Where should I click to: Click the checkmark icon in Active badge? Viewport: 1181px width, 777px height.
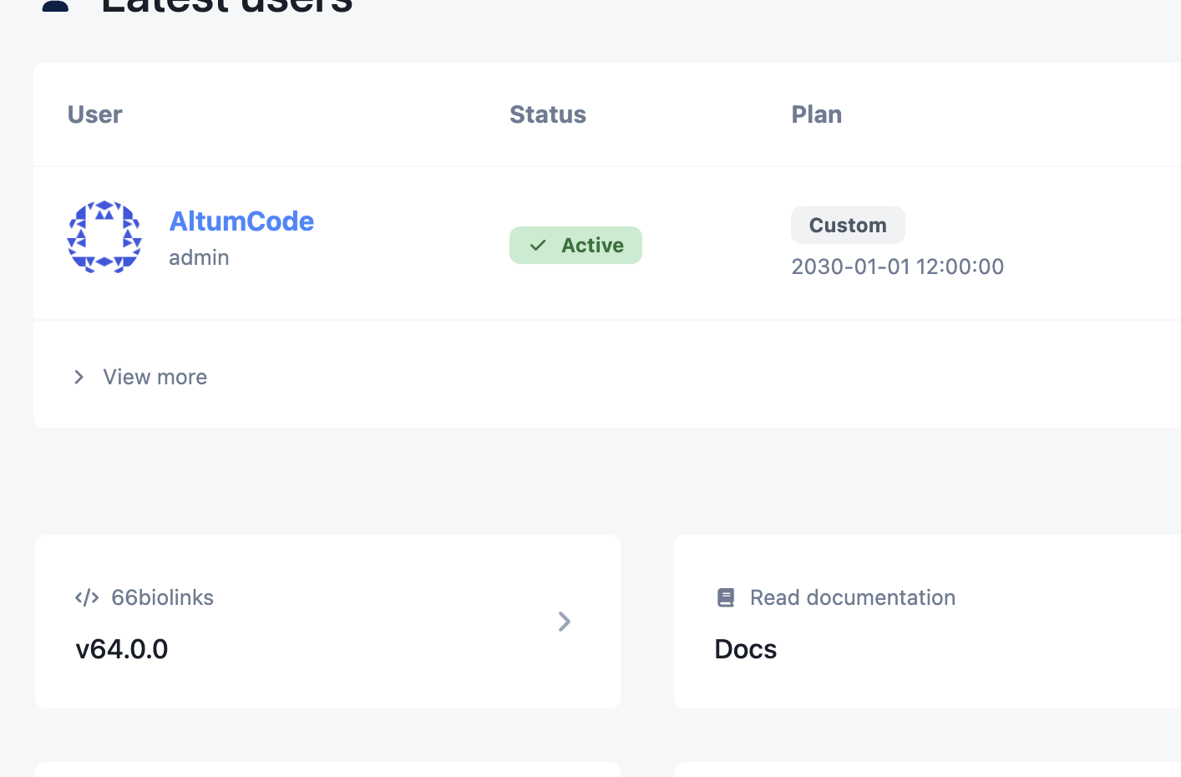tap(538, 246)
